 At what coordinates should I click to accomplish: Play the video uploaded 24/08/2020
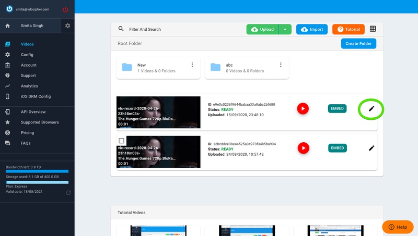coord(304,148)
